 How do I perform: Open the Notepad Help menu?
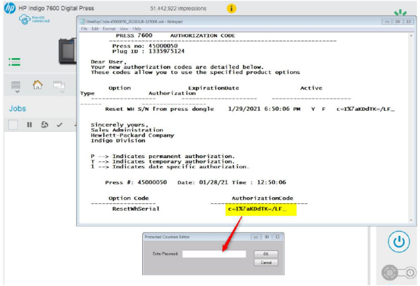pos(137,28)
